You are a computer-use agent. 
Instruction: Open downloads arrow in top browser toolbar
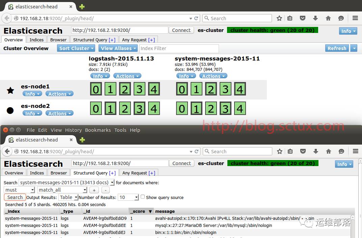point(315,18)
